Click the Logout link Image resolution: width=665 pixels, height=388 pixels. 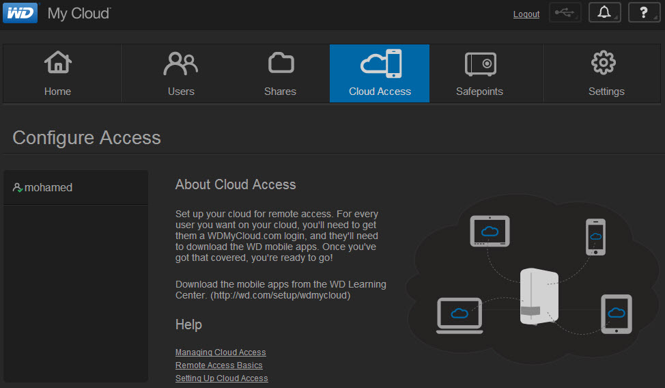click(x=526, y=14)
